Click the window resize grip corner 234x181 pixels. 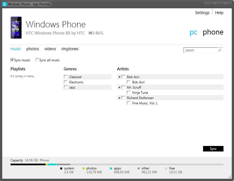[230, 177]
